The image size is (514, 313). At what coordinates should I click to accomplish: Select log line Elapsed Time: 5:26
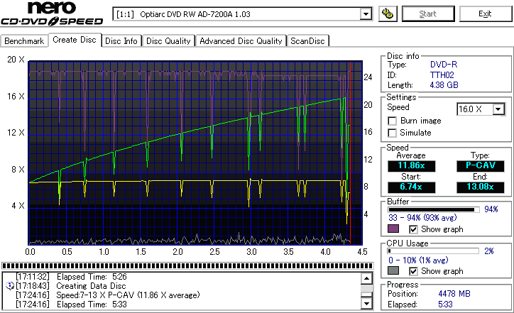71,277
